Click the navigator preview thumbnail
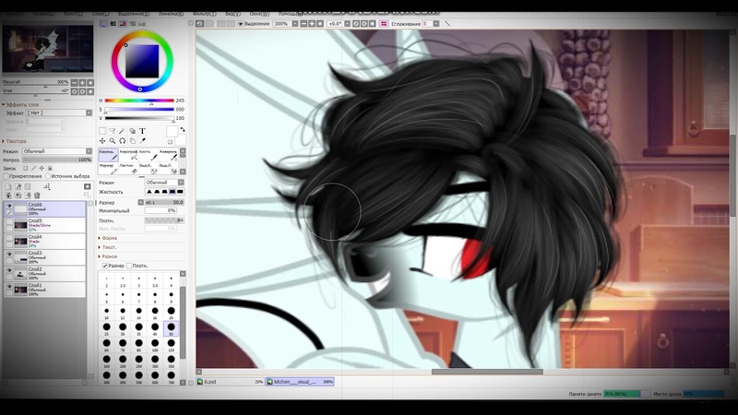Viewport: 738px width, 415px height. pyautogui.click(x=48, y=49)
